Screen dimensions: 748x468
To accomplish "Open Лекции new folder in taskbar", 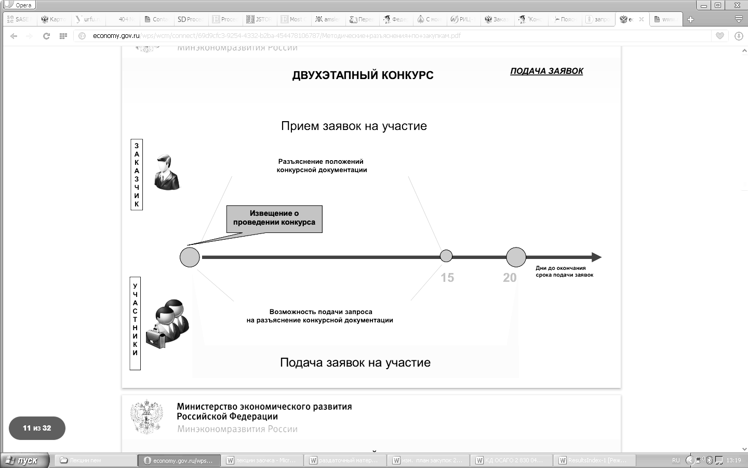I will pyautogui.click(x=96, y=460).
